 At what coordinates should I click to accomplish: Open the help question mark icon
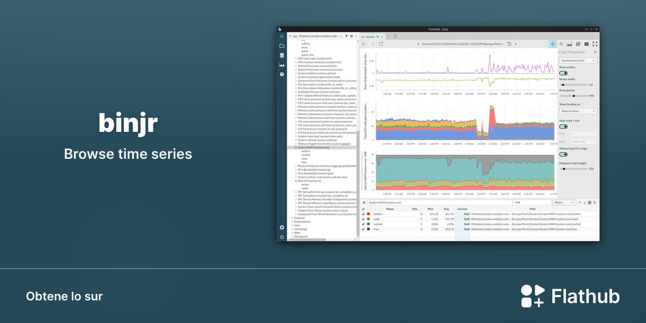[x=282, y=74]
